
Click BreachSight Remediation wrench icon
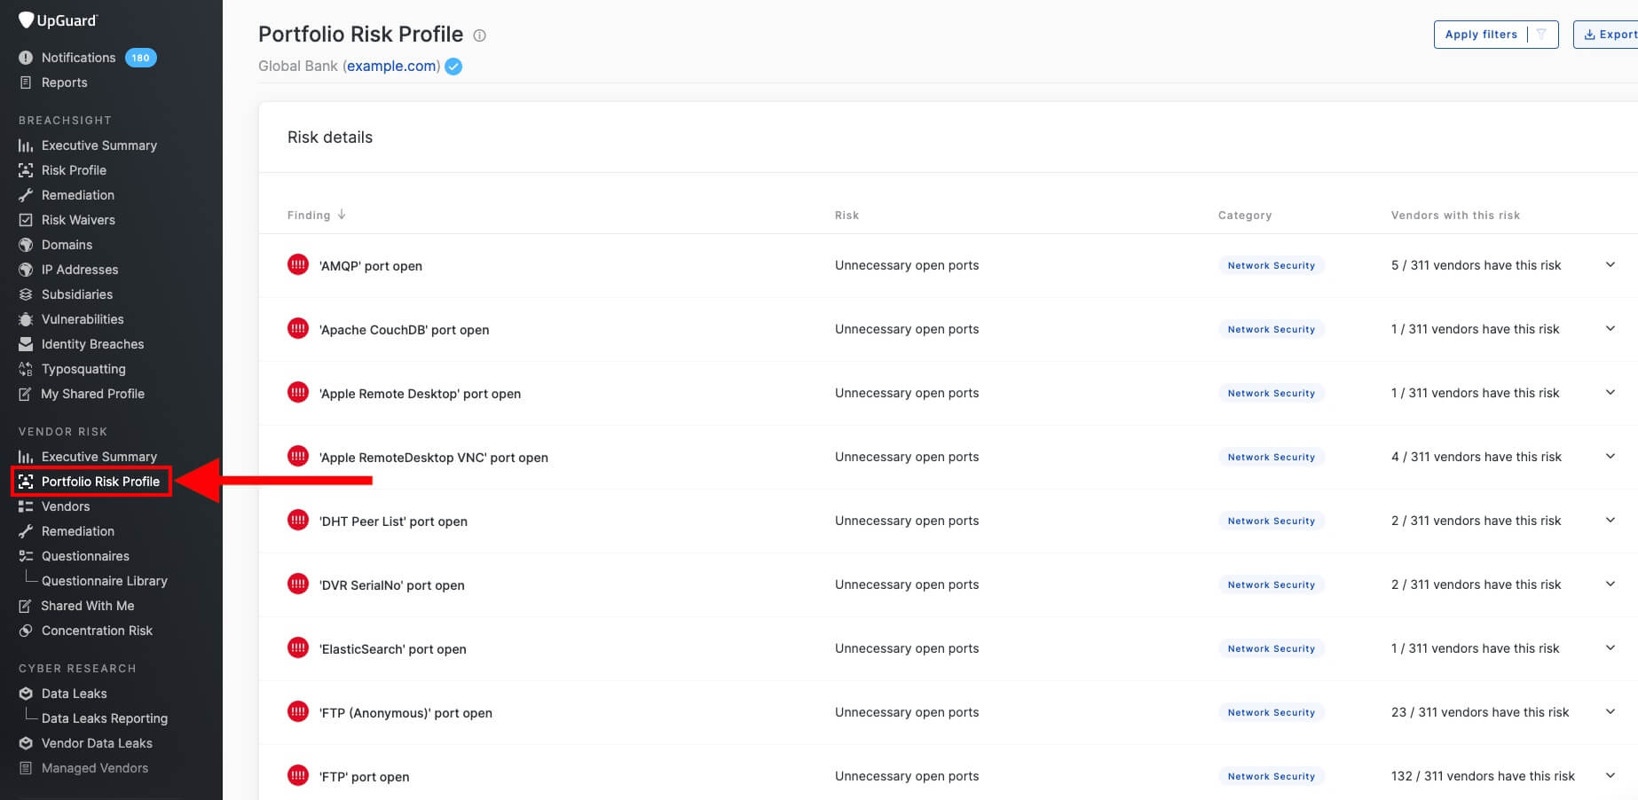[x=26, y=195]
